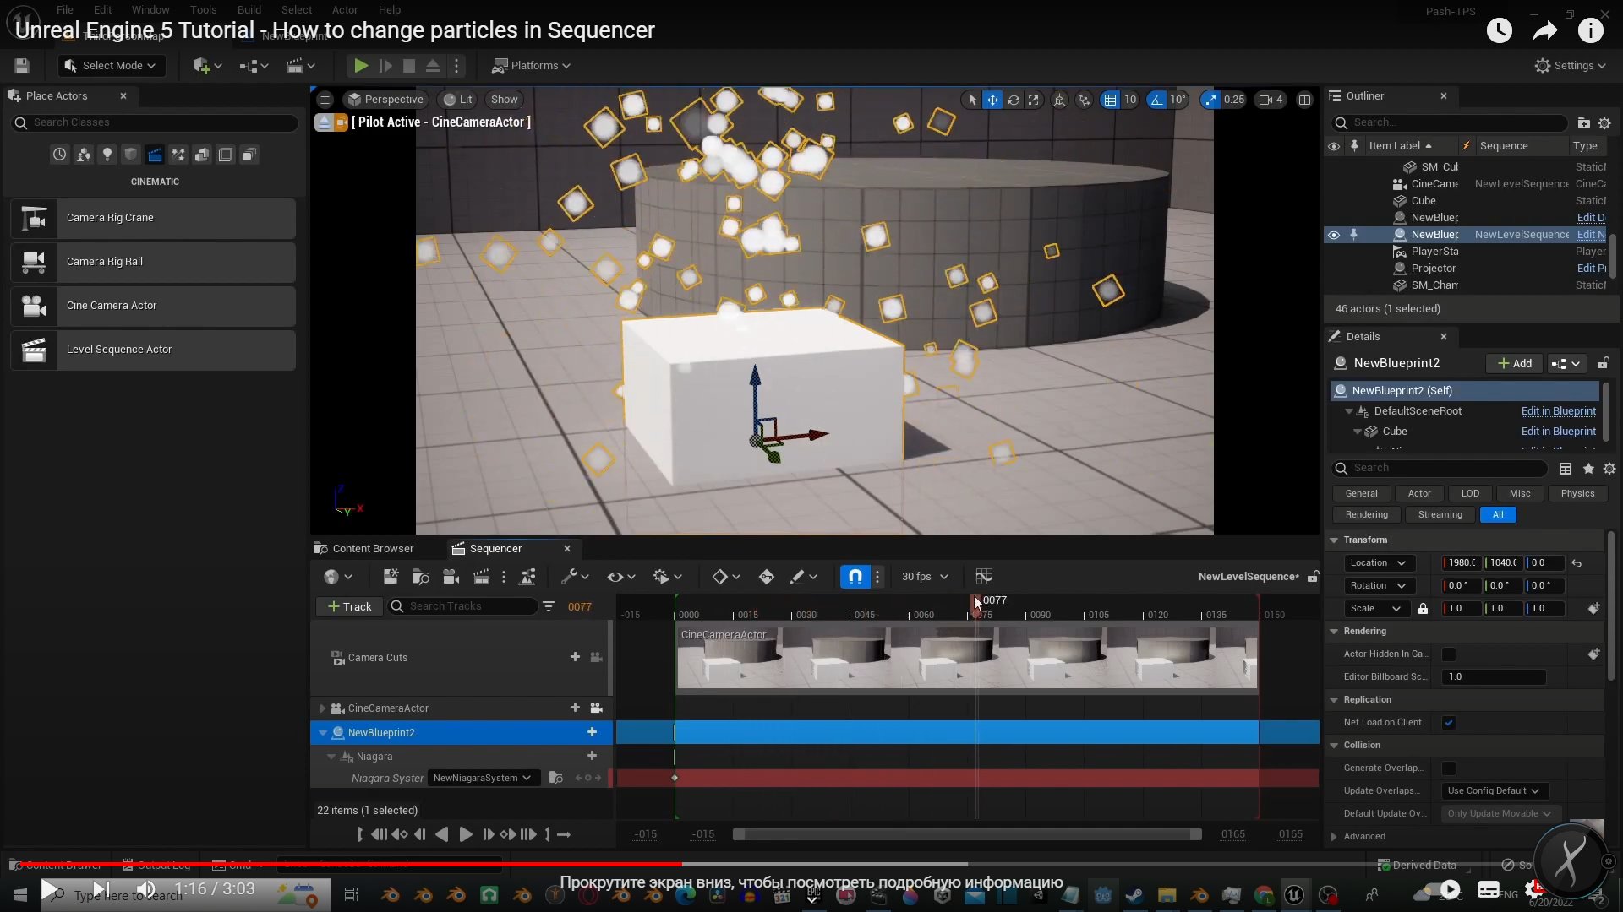Select the scale gizmo tool in viewport

click(x=1033, y=100)
